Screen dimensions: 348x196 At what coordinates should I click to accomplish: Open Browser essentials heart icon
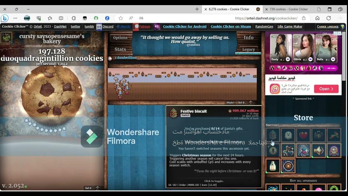[39, 18]
